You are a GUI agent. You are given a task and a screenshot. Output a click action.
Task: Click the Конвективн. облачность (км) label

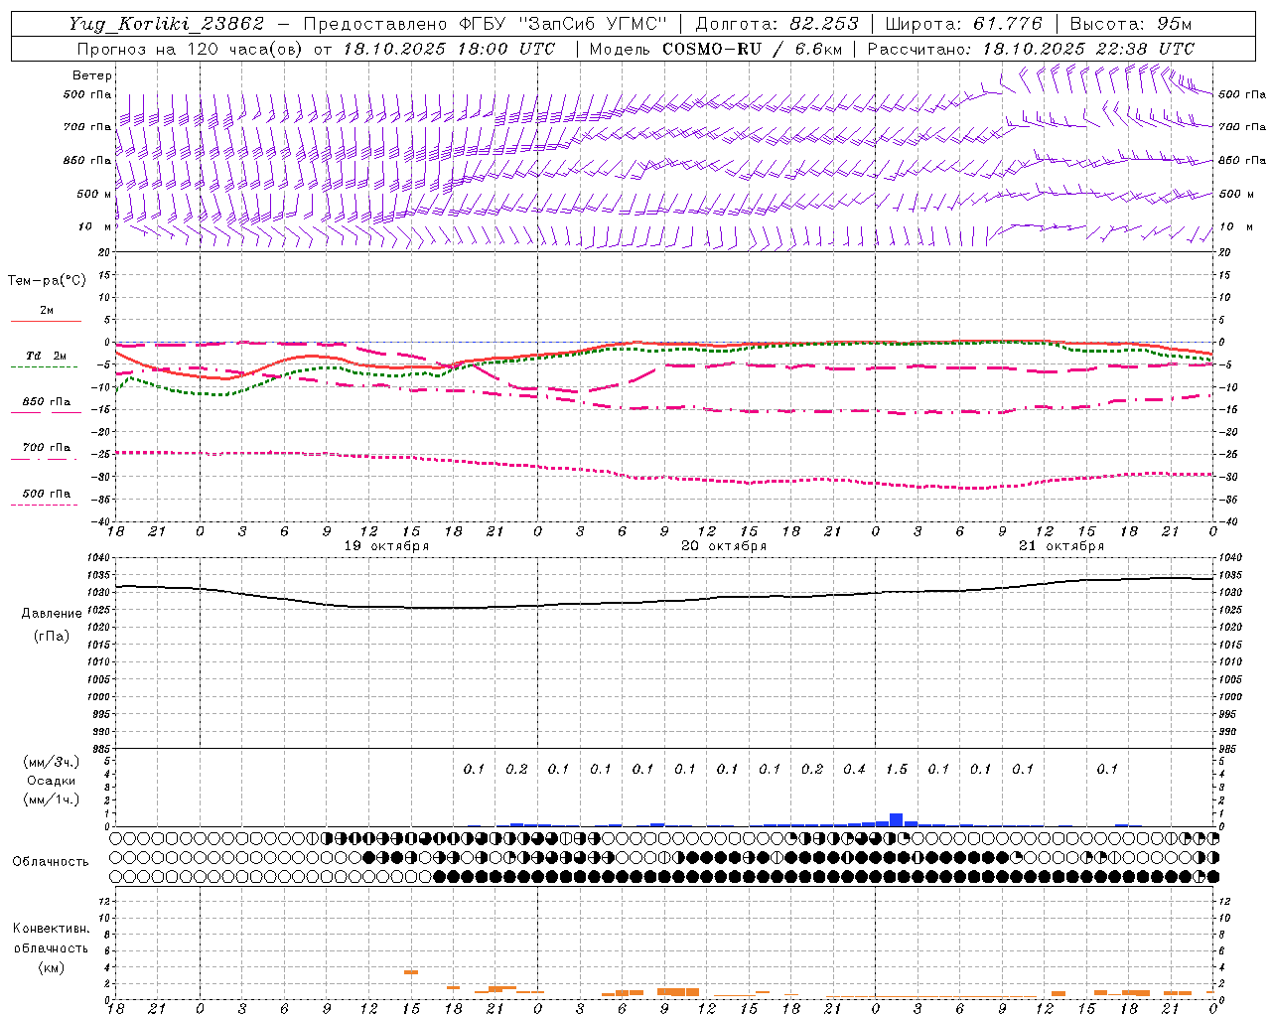[51, 947]
